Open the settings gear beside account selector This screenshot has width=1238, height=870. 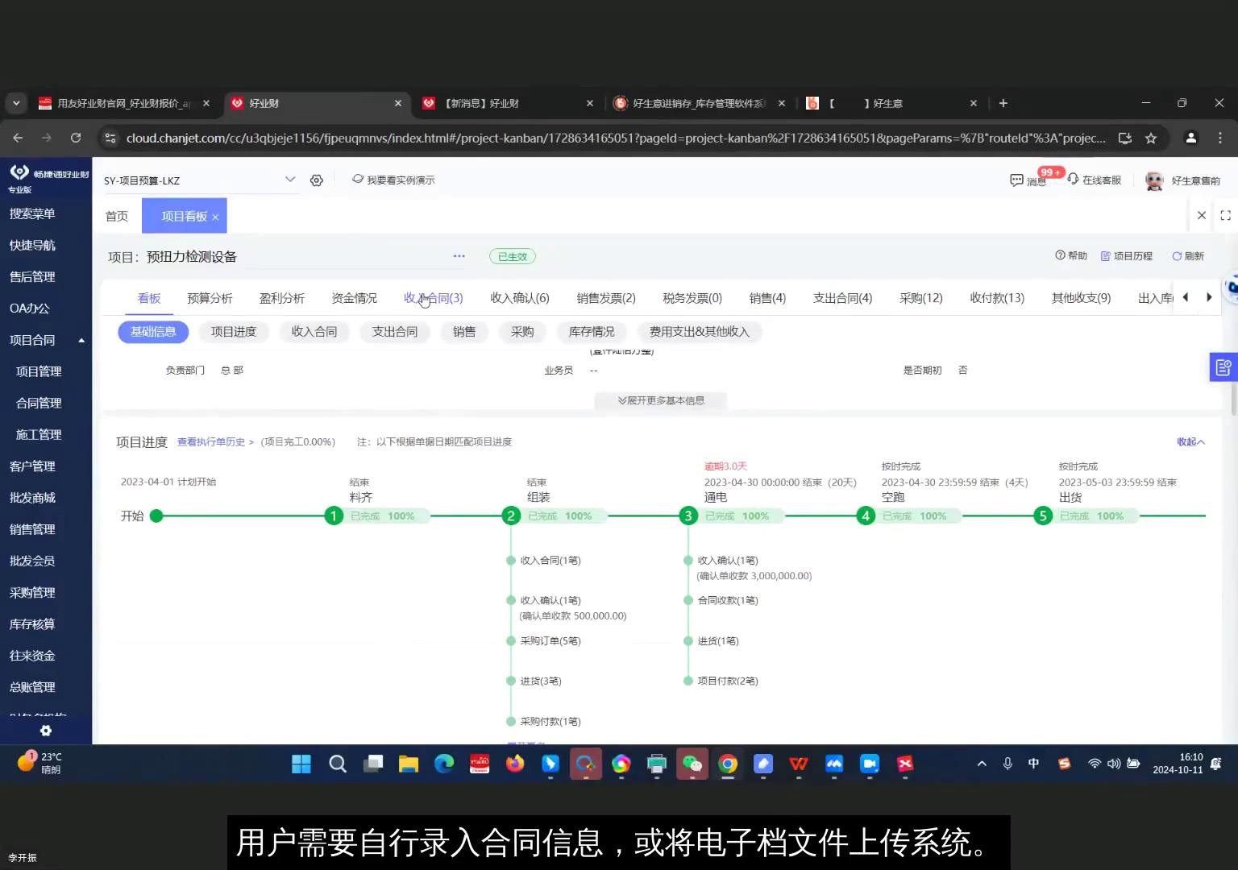click(316, 180)
